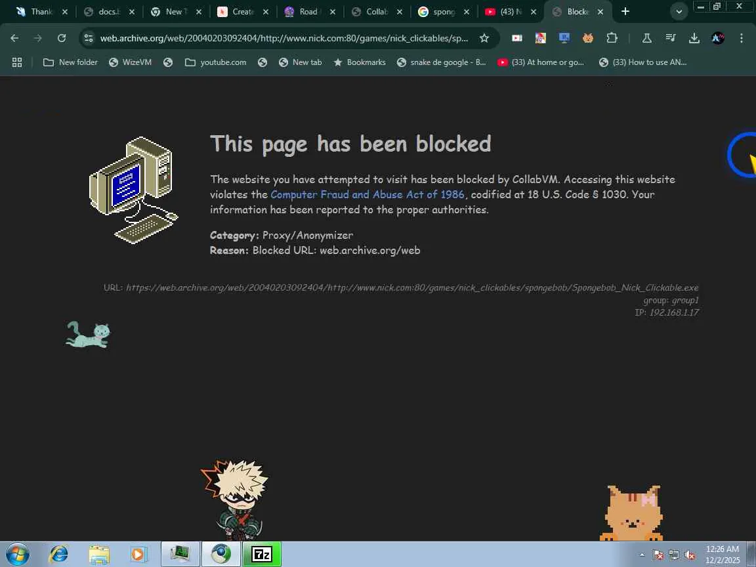The width and height of the screenshot is (756, 567).
Task: Click the spiky-haired chibi character
Action: coord(235,500)
